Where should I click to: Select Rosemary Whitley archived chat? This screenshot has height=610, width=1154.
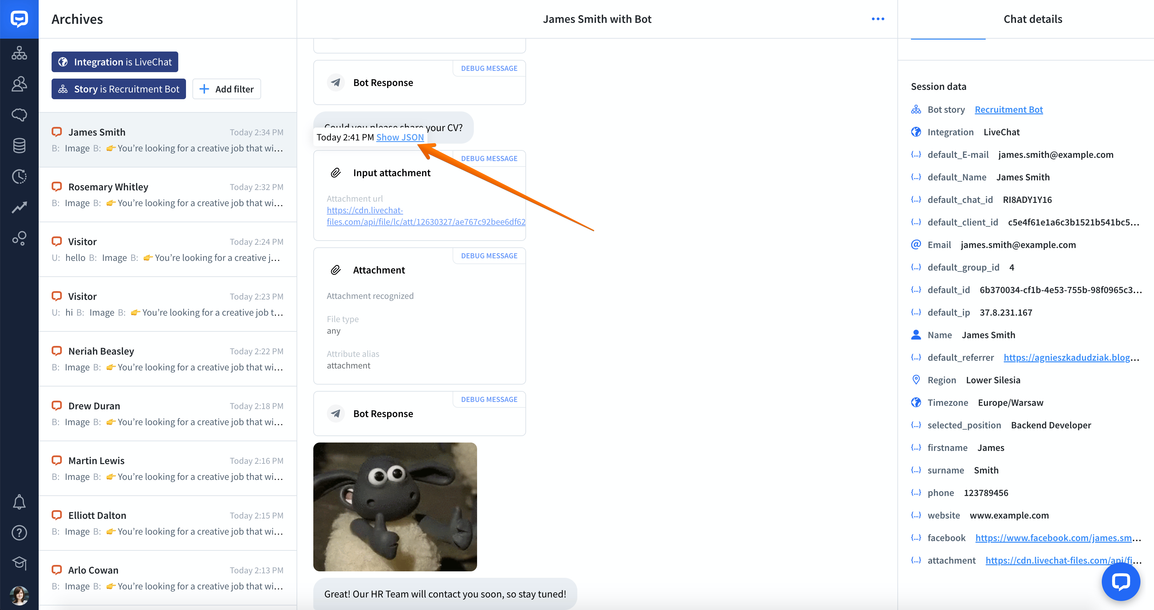tap(168, 195)
